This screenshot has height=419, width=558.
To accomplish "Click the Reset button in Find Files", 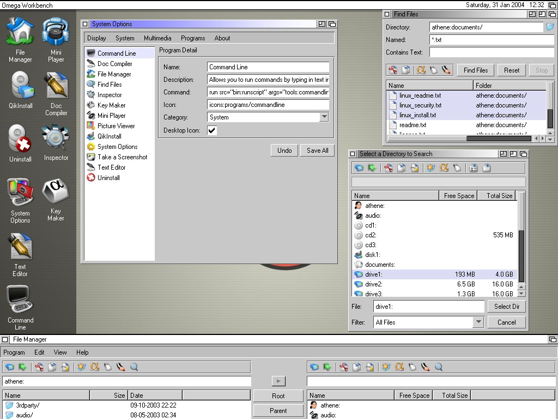I will (511, 70).
